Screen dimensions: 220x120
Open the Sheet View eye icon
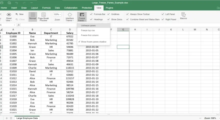pyautogui.click(x=9, y=14)
